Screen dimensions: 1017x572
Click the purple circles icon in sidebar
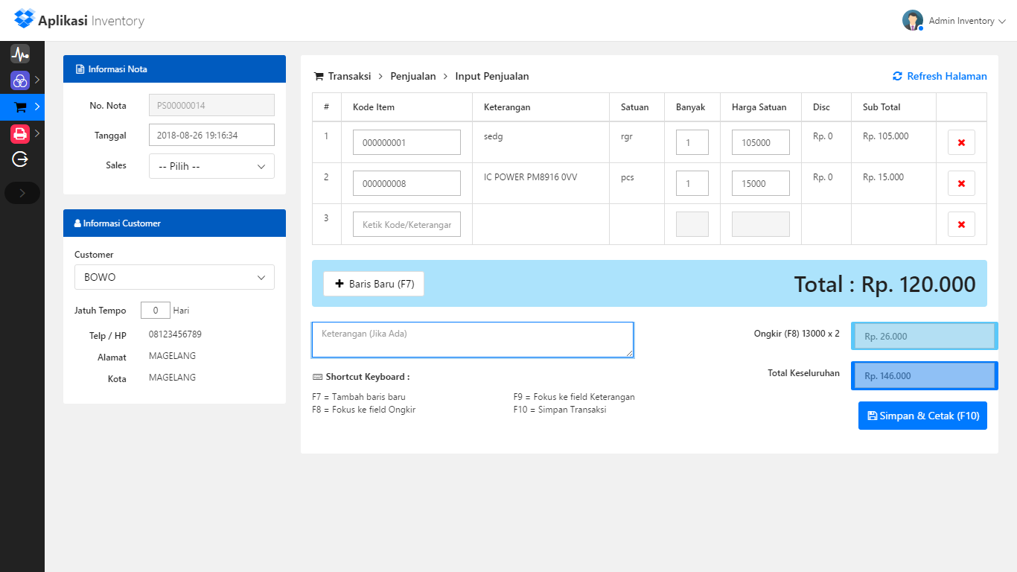(20, 80)
